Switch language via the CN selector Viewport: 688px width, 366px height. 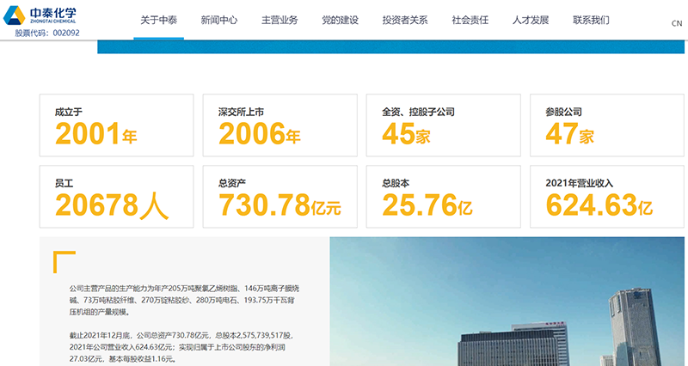tap(677, 23)
